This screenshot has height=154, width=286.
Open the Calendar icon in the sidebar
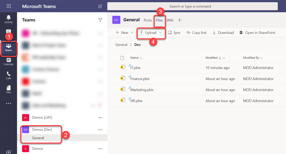pyautogui.click(x=8, y=62)
